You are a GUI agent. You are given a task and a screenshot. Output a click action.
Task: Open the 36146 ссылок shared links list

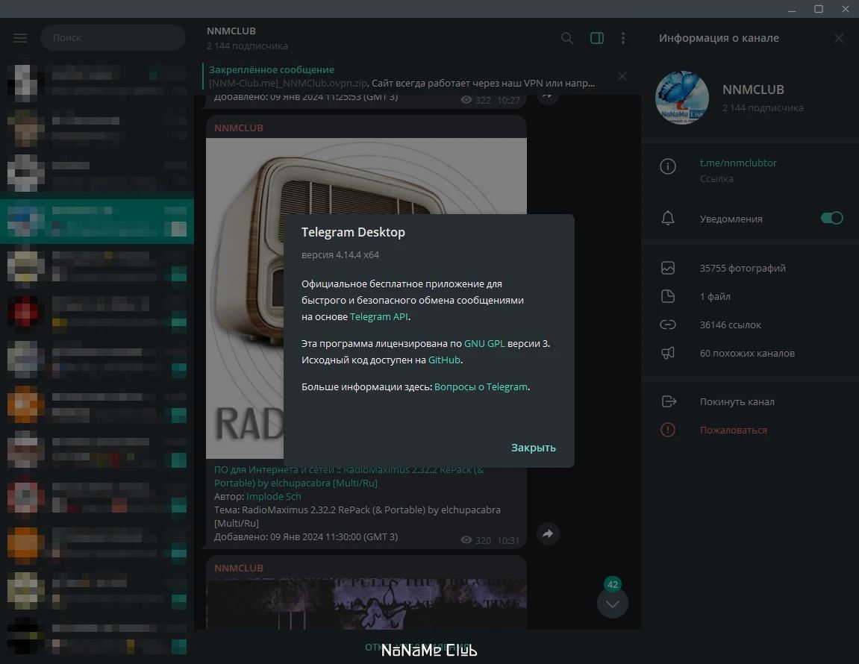click(x=730, y=325)
